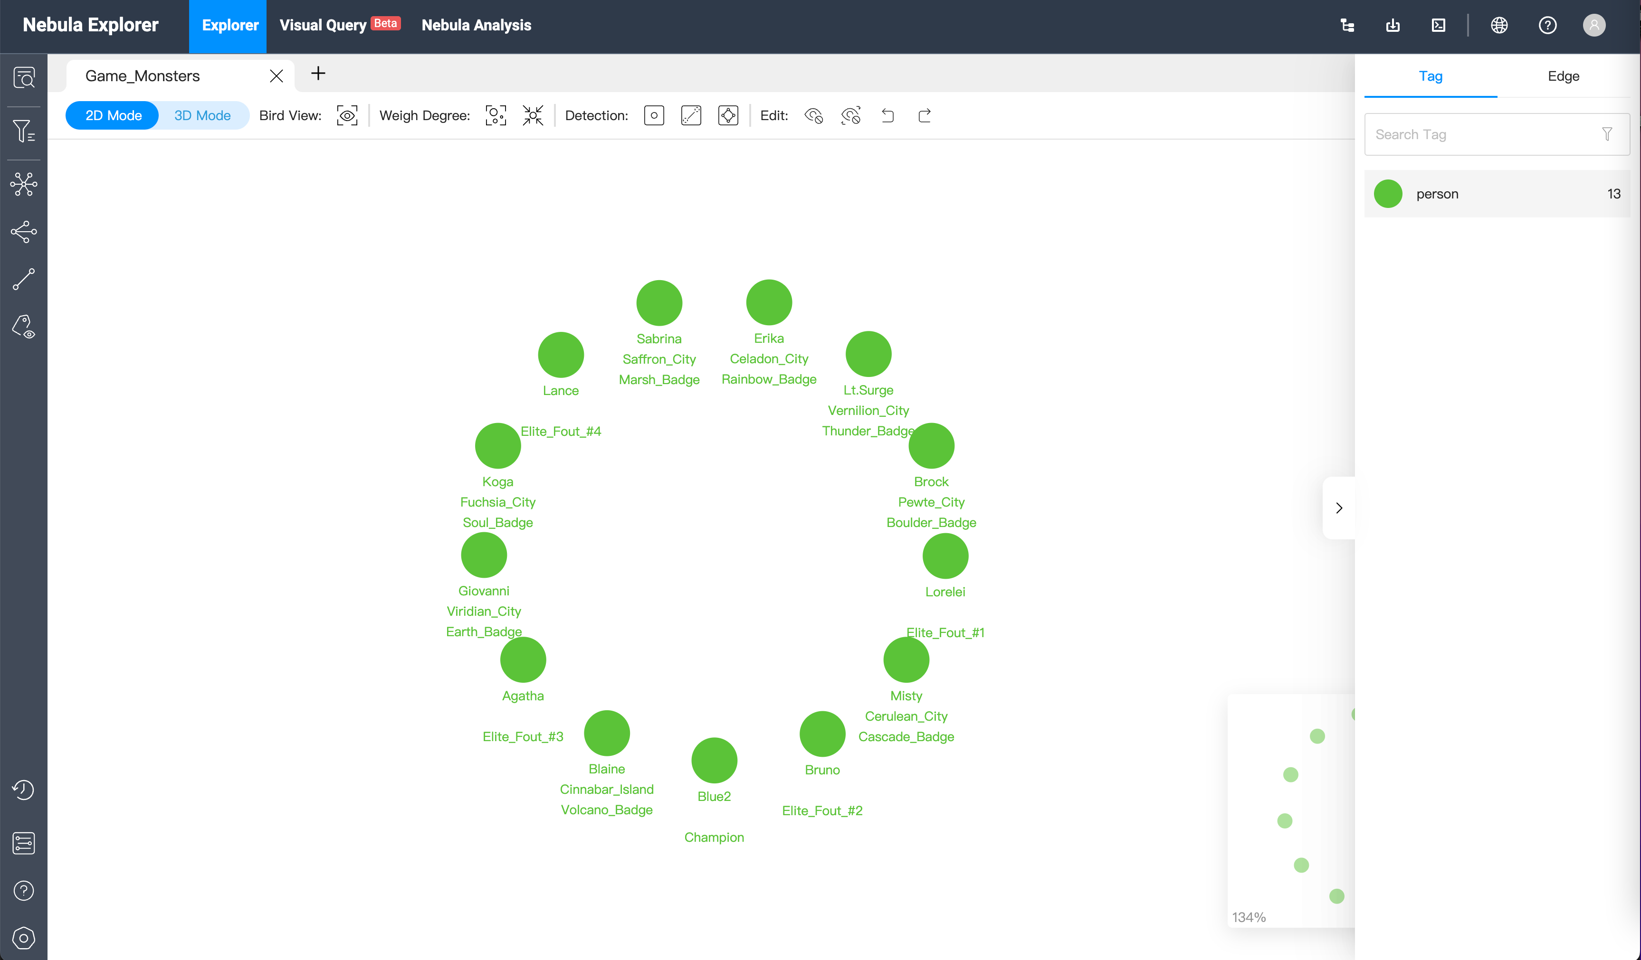Select the Blaine vertex node
Image resolution: width=1641 pixels, height=960 pixels.
click(x=606, y=734)
